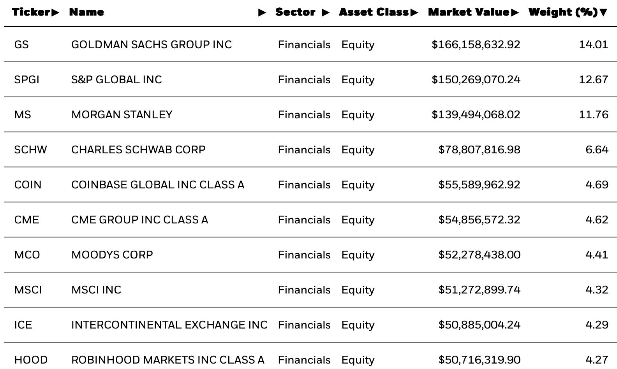Select CHARLES SCHWAB CORP row name
The height and width of the screenshot is (369, 617).
[138, 150]
